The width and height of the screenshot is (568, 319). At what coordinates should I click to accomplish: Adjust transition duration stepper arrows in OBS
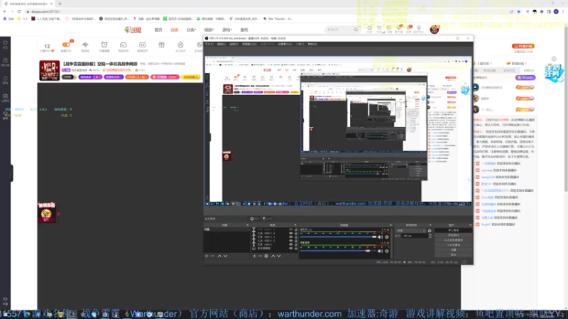(x=430, y=236)
